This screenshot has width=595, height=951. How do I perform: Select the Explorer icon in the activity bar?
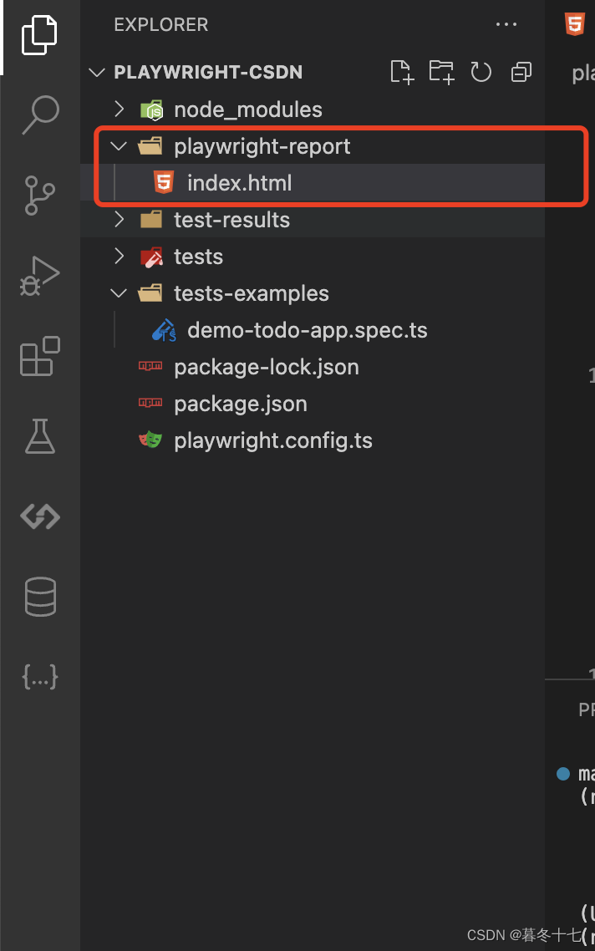point(39,35)
